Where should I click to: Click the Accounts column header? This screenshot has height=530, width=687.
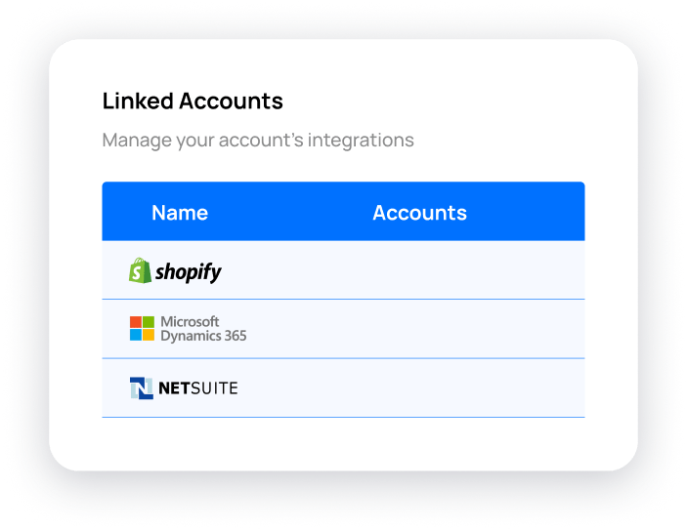point(419,213)
